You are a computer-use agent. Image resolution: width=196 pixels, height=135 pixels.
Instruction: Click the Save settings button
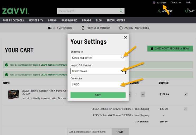point(98,95)
